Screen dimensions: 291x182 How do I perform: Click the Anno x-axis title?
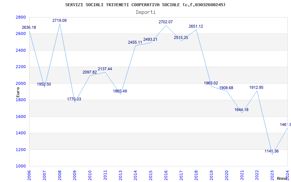pyautogui.click(x=282, y=178)
